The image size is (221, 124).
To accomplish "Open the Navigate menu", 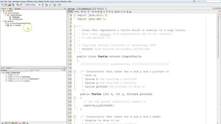I will 16,1.
